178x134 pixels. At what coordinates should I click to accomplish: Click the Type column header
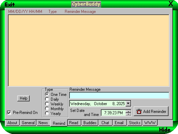pos(52,12)
